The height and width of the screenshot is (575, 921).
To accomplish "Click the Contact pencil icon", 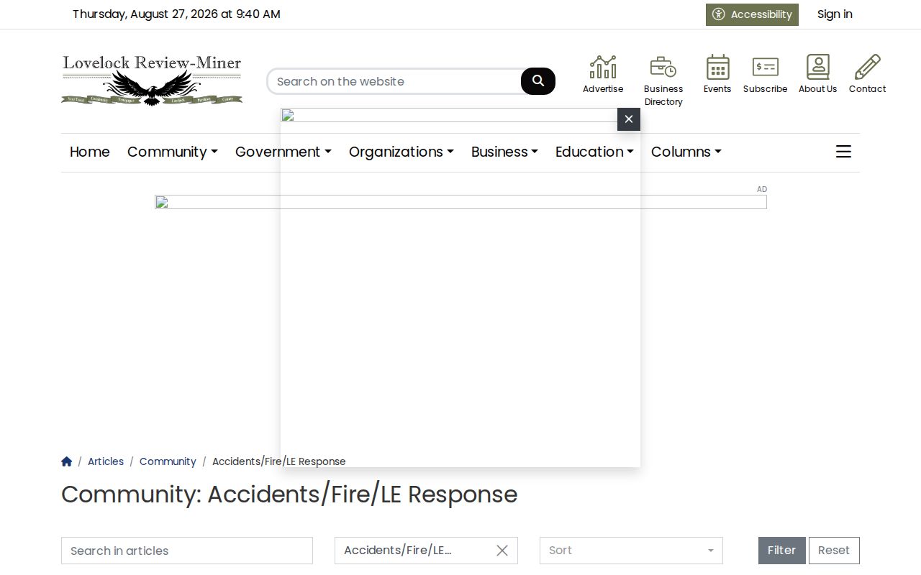I will coord(867,67).
